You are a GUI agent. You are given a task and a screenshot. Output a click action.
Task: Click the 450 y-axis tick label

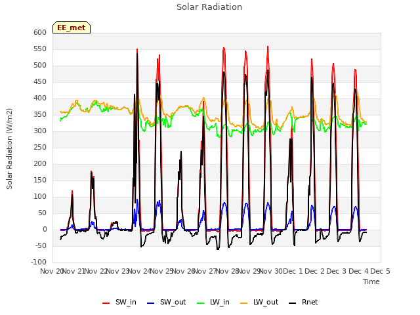40,81
